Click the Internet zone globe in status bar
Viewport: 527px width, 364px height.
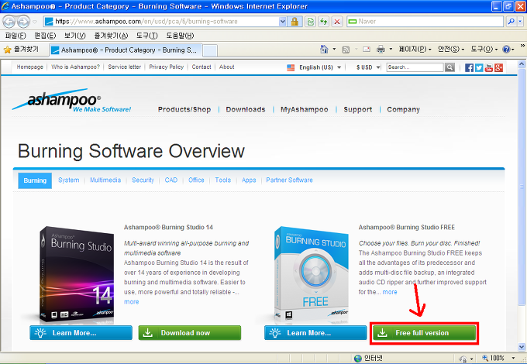[x=358, y=359]
